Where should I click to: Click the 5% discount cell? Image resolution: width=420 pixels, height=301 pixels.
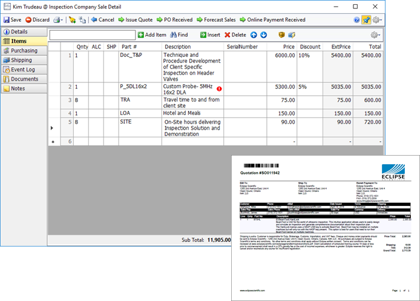[x=310, y=89]
